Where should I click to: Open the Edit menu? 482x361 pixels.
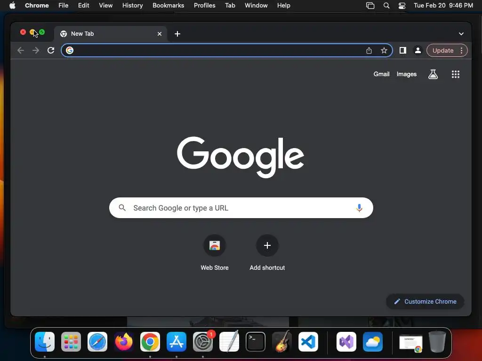click(84, 6)
